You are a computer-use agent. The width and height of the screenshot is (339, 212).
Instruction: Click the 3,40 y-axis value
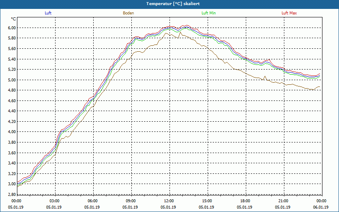click(12, 163)
